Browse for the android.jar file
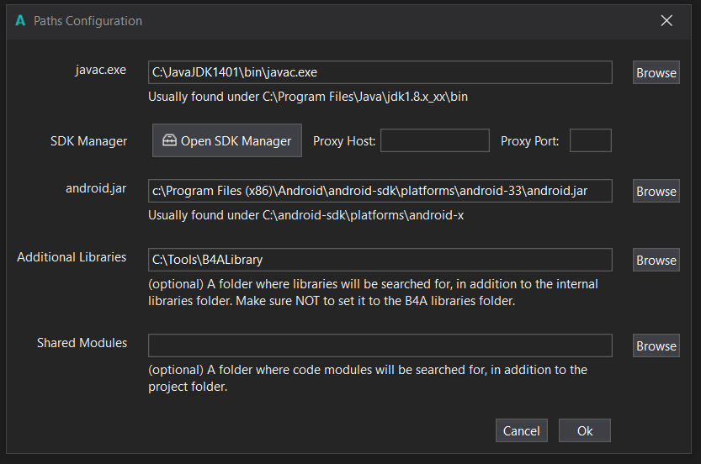The height and width of the screenshot is (464, 701). click(656, 192)
